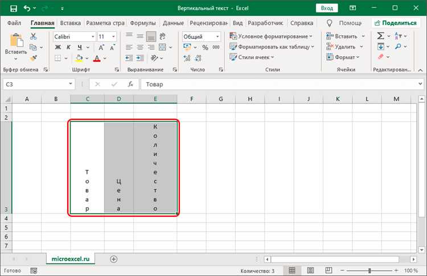This screenshot has height=276, width=427.
Task: Click the microexcel.ru sheet tab
Action: (x=71, y=259)
